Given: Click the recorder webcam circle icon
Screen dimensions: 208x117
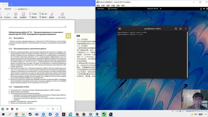Looking at the screenshot, I should coord(3,109).
